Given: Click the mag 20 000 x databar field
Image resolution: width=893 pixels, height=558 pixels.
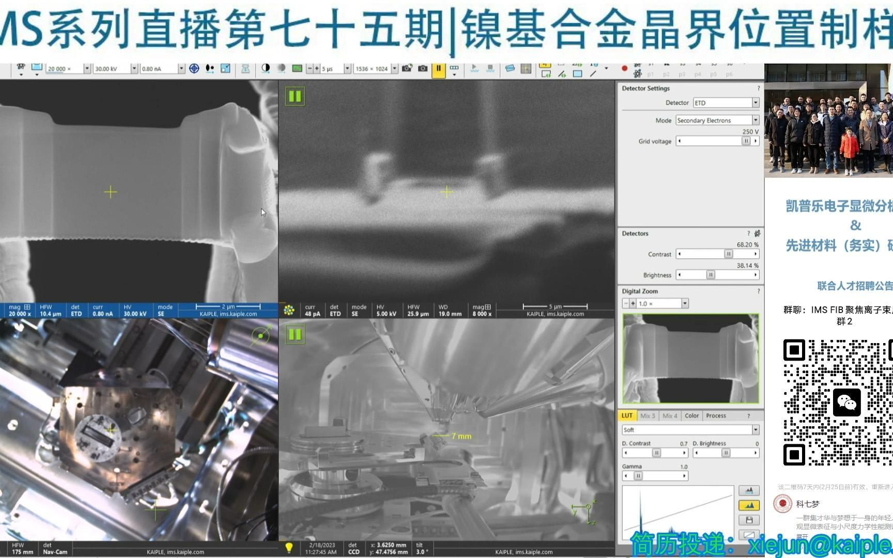Looking at the screenshot, I should [20, 311].
